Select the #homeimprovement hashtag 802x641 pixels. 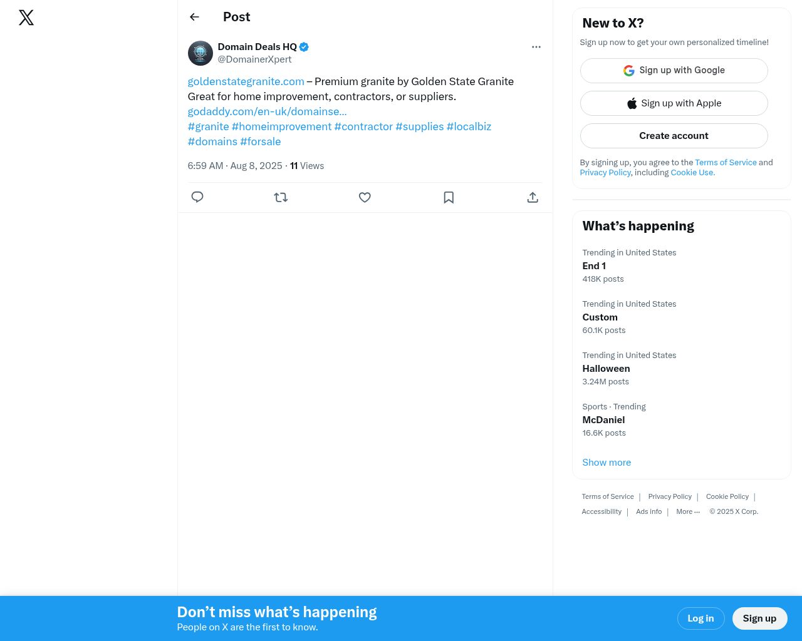point(281,126)
